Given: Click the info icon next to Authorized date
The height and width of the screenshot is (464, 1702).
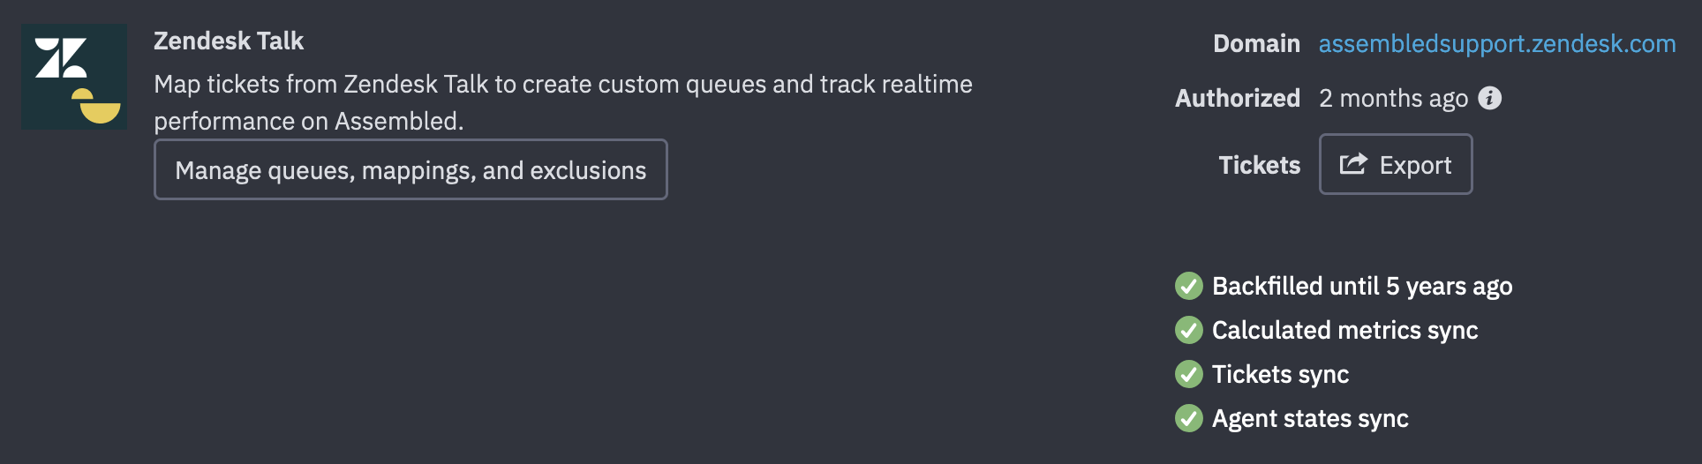Looking at the screenshot, I should tap(1489, 98).
